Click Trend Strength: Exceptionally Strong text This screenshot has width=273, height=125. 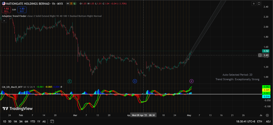point(237,79)
